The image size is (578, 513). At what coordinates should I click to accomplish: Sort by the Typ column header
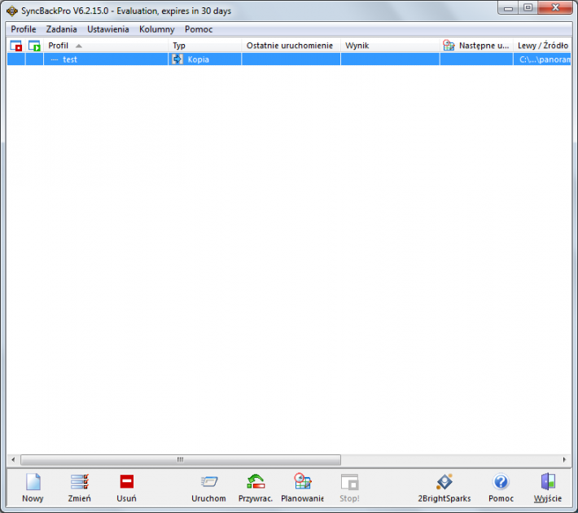(205, 46)
